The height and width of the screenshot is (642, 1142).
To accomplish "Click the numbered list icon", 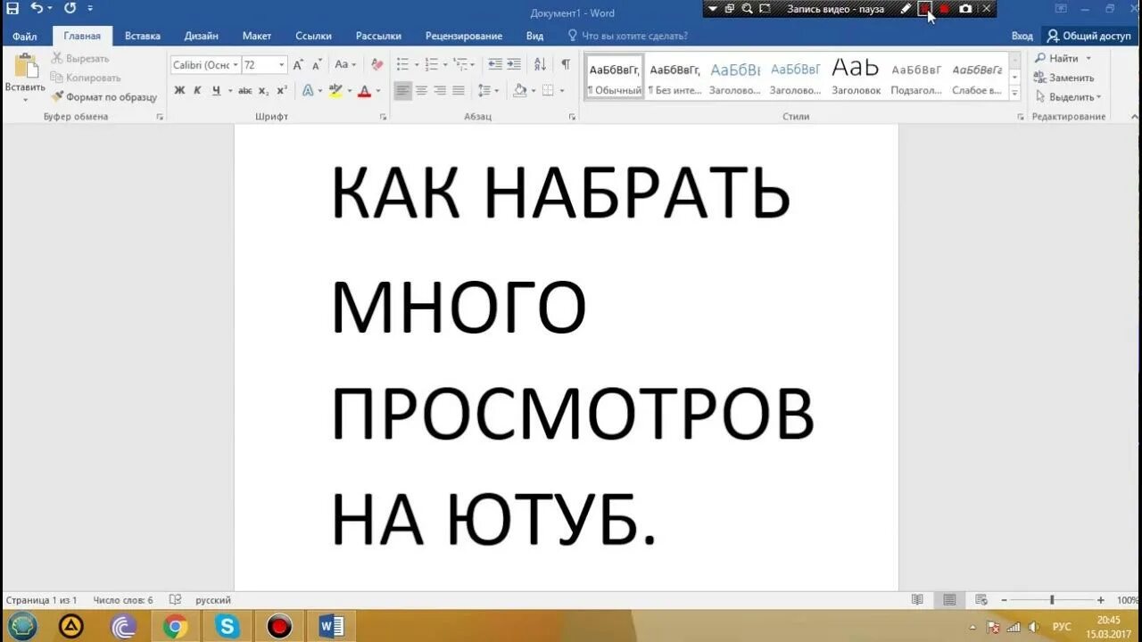I will (432, 65).
